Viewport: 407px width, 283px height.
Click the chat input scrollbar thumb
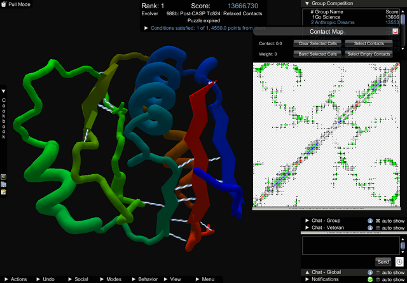(x=403, y=245)
